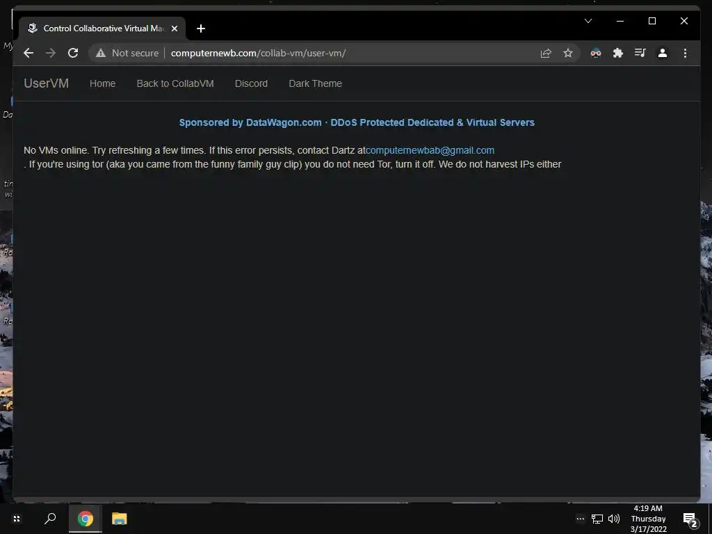The image size is (712, 534).
Task: Open File Explorer from the taskbar
Action: tap(120, 519)
